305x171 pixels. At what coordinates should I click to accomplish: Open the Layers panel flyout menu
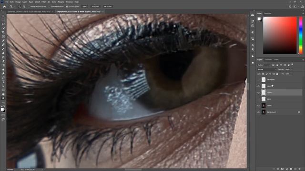click(x=303, y=60)
